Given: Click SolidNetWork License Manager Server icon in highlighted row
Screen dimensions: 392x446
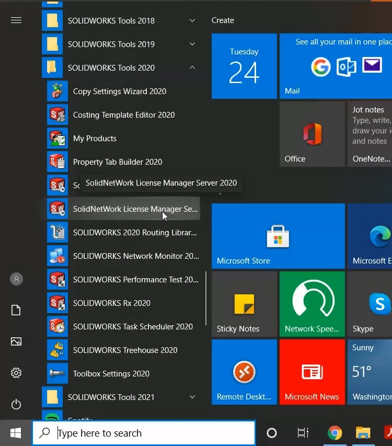Looking at the screenshot, I should (x=57, y=209).
